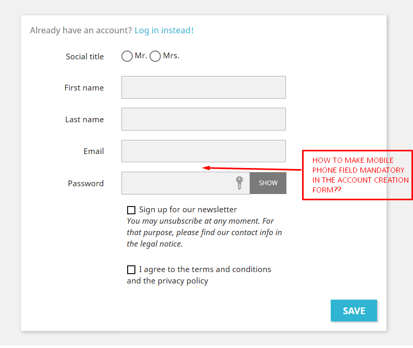413x348 pixels.
Task: Click the Already have an account text
Action: (x=81, y=30)
